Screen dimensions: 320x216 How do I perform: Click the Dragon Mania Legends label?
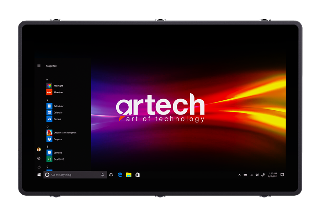pyautogui.click(x=65, y=133)
